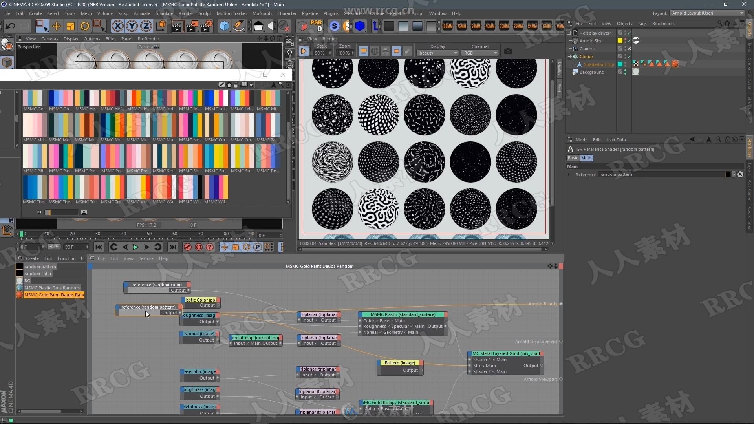
Task: Select the Camera object in Objects
Action: [587, 49]
